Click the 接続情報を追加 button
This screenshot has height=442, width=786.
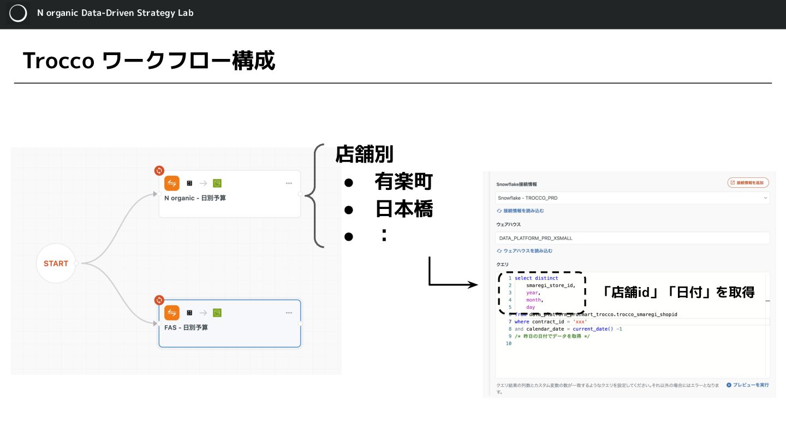click(x=748, y=182)
